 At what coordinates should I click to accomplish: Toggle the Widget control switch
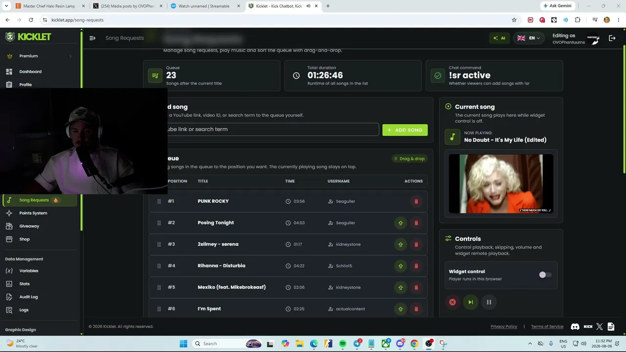[545, 275]
